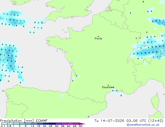Screen dimensions: 165x127
Task: Click the purple arrow tip of the legend
Action: click(82, 124)
